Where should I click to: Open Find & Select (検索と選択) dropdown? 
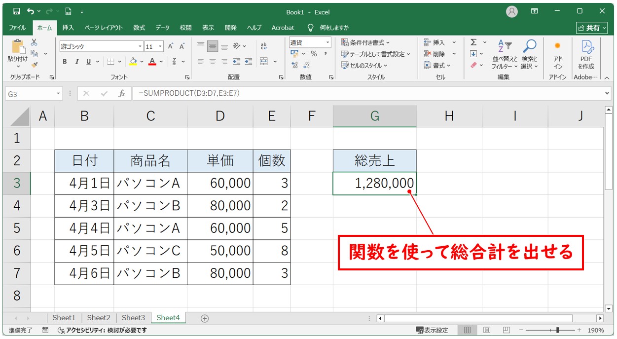529,54
